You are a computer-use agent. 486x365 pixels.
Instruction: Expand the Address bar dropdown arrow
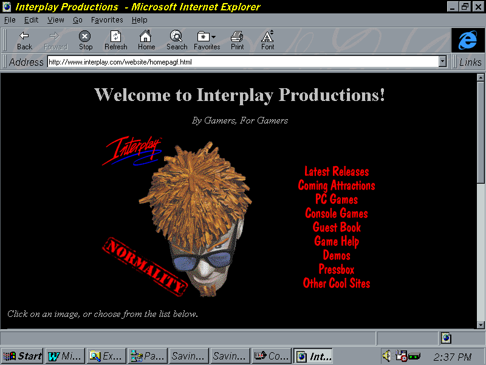click(x=442, y=61)
